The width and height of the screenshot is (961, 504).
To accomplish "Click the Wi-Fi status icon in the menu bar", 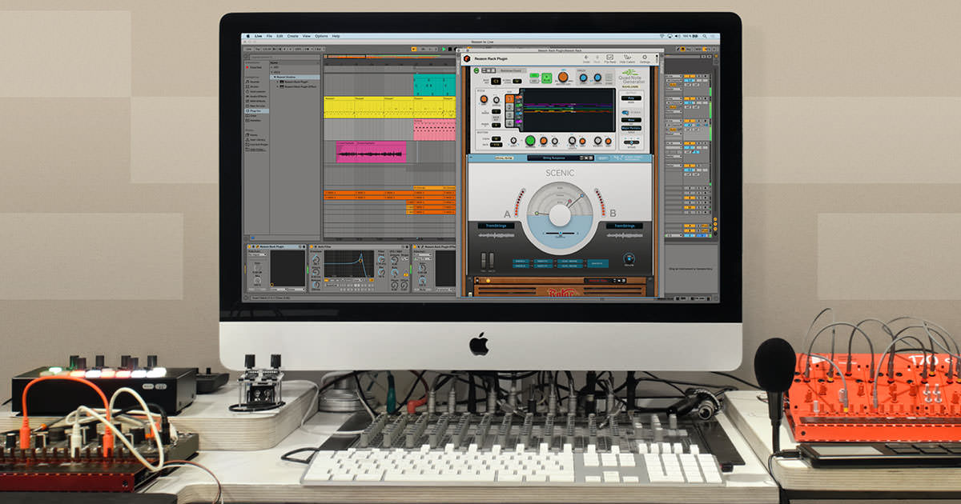I will (664, 36).
